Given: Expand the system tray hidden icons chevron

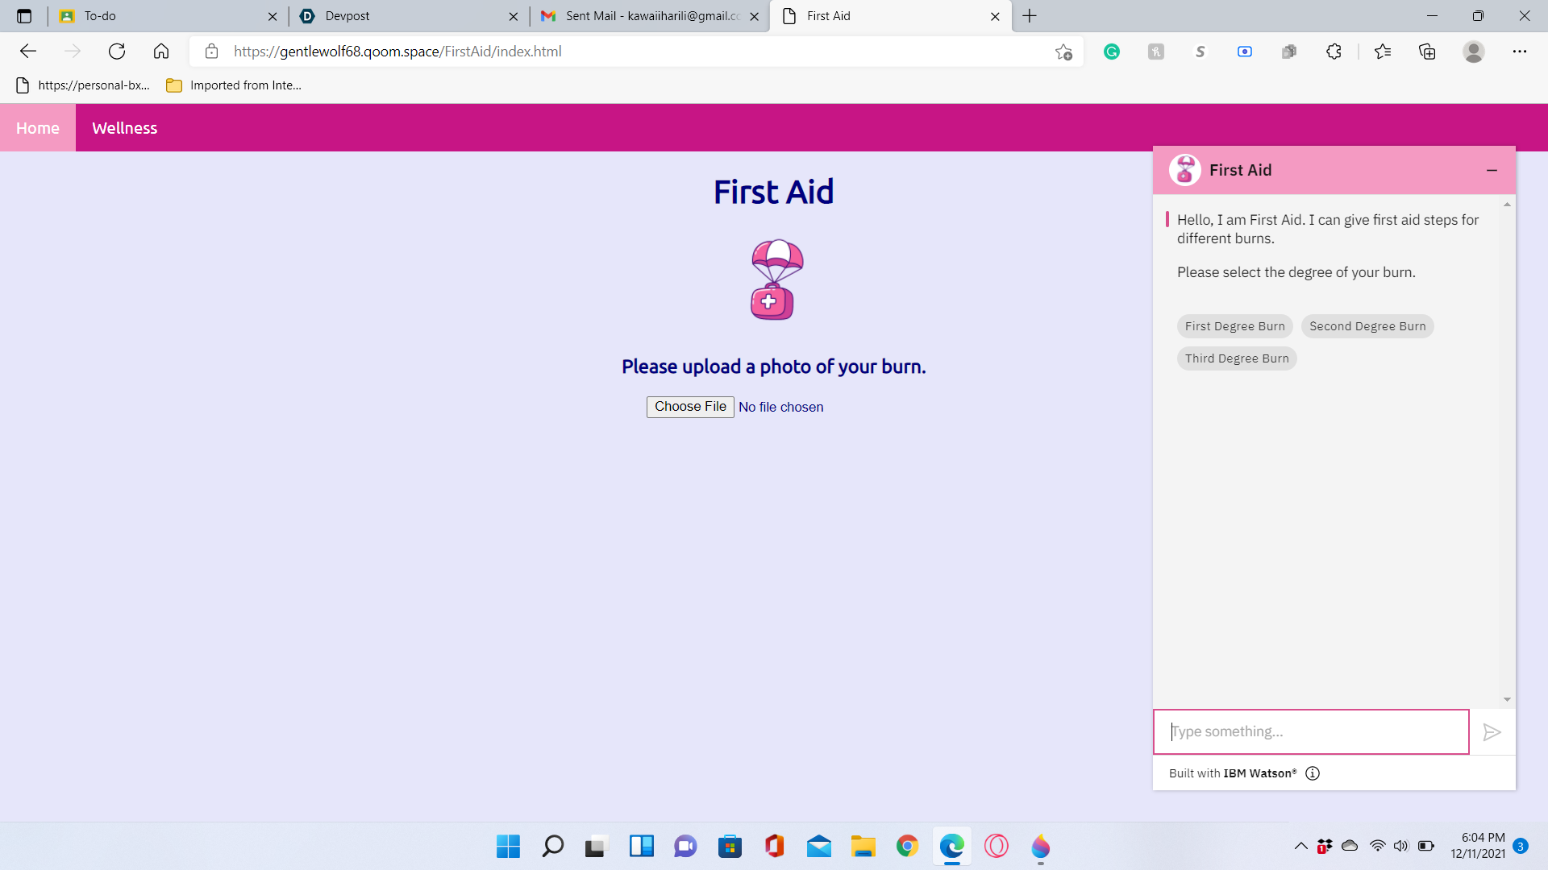Looking at the screenshot, I should pos(1300,846).
